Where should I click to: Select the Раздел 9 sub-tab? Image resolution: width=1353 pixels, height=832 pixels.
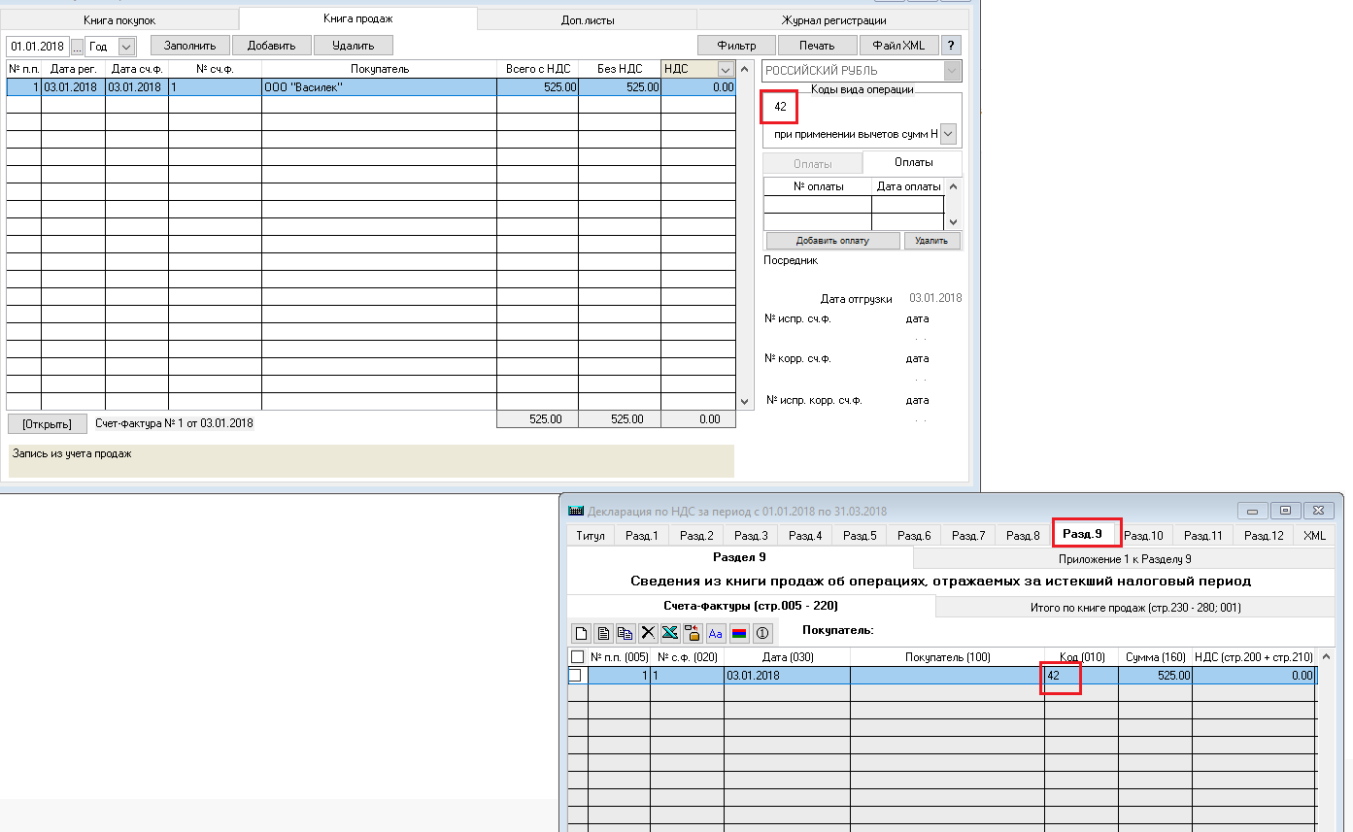(740, 557)
